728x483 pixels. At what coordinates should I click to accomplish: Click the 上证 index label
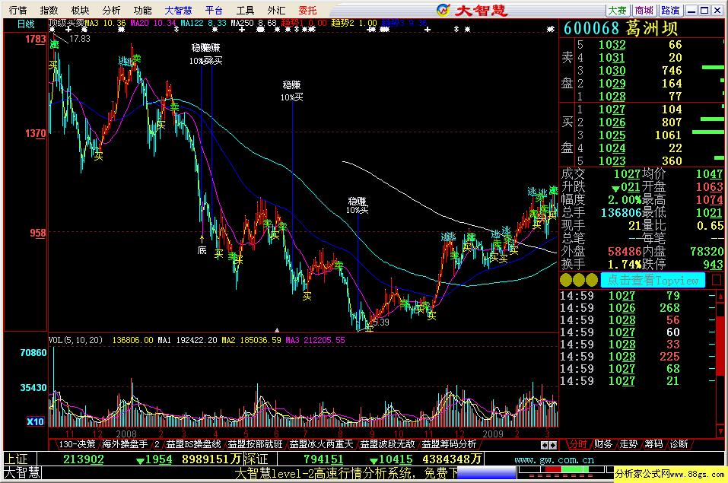[16, 459]
